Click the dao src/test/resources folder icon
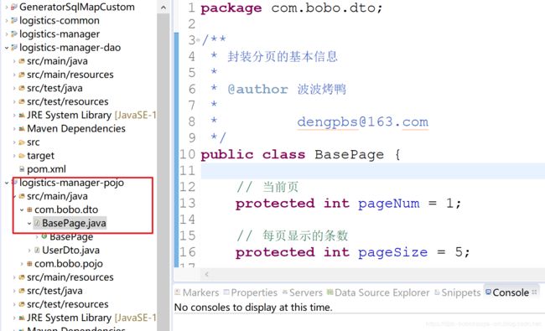The height and width of the screenshot is (331, 545). 22,101
